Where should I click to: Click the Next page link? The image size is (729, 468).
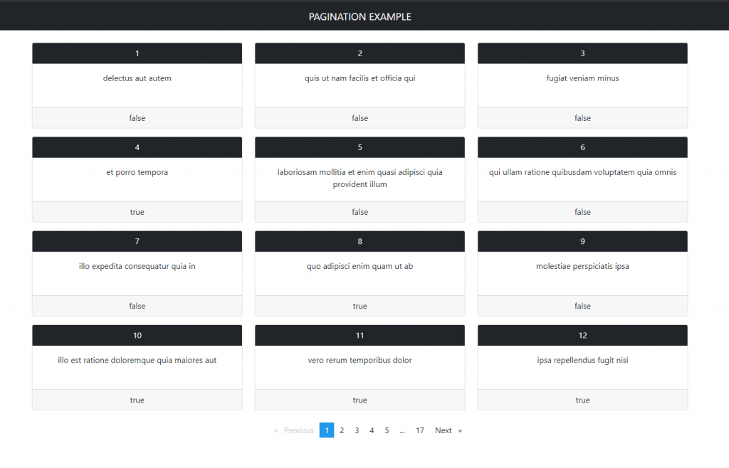449,430
